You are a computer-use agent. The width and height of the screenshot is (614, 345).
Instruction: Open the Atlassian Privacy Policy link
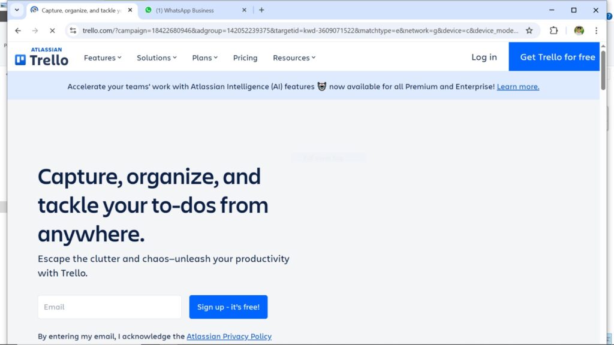pos(229,336)
